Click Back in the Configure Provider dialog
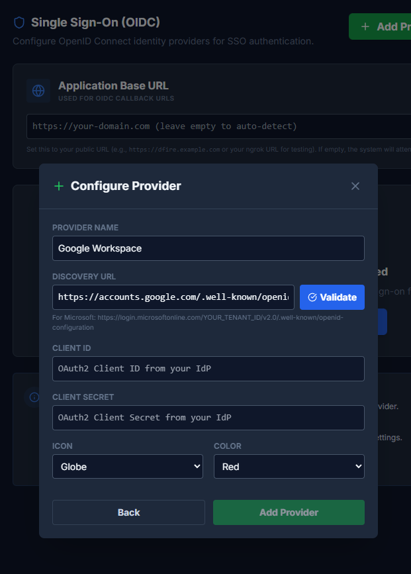 coord(128,512)
